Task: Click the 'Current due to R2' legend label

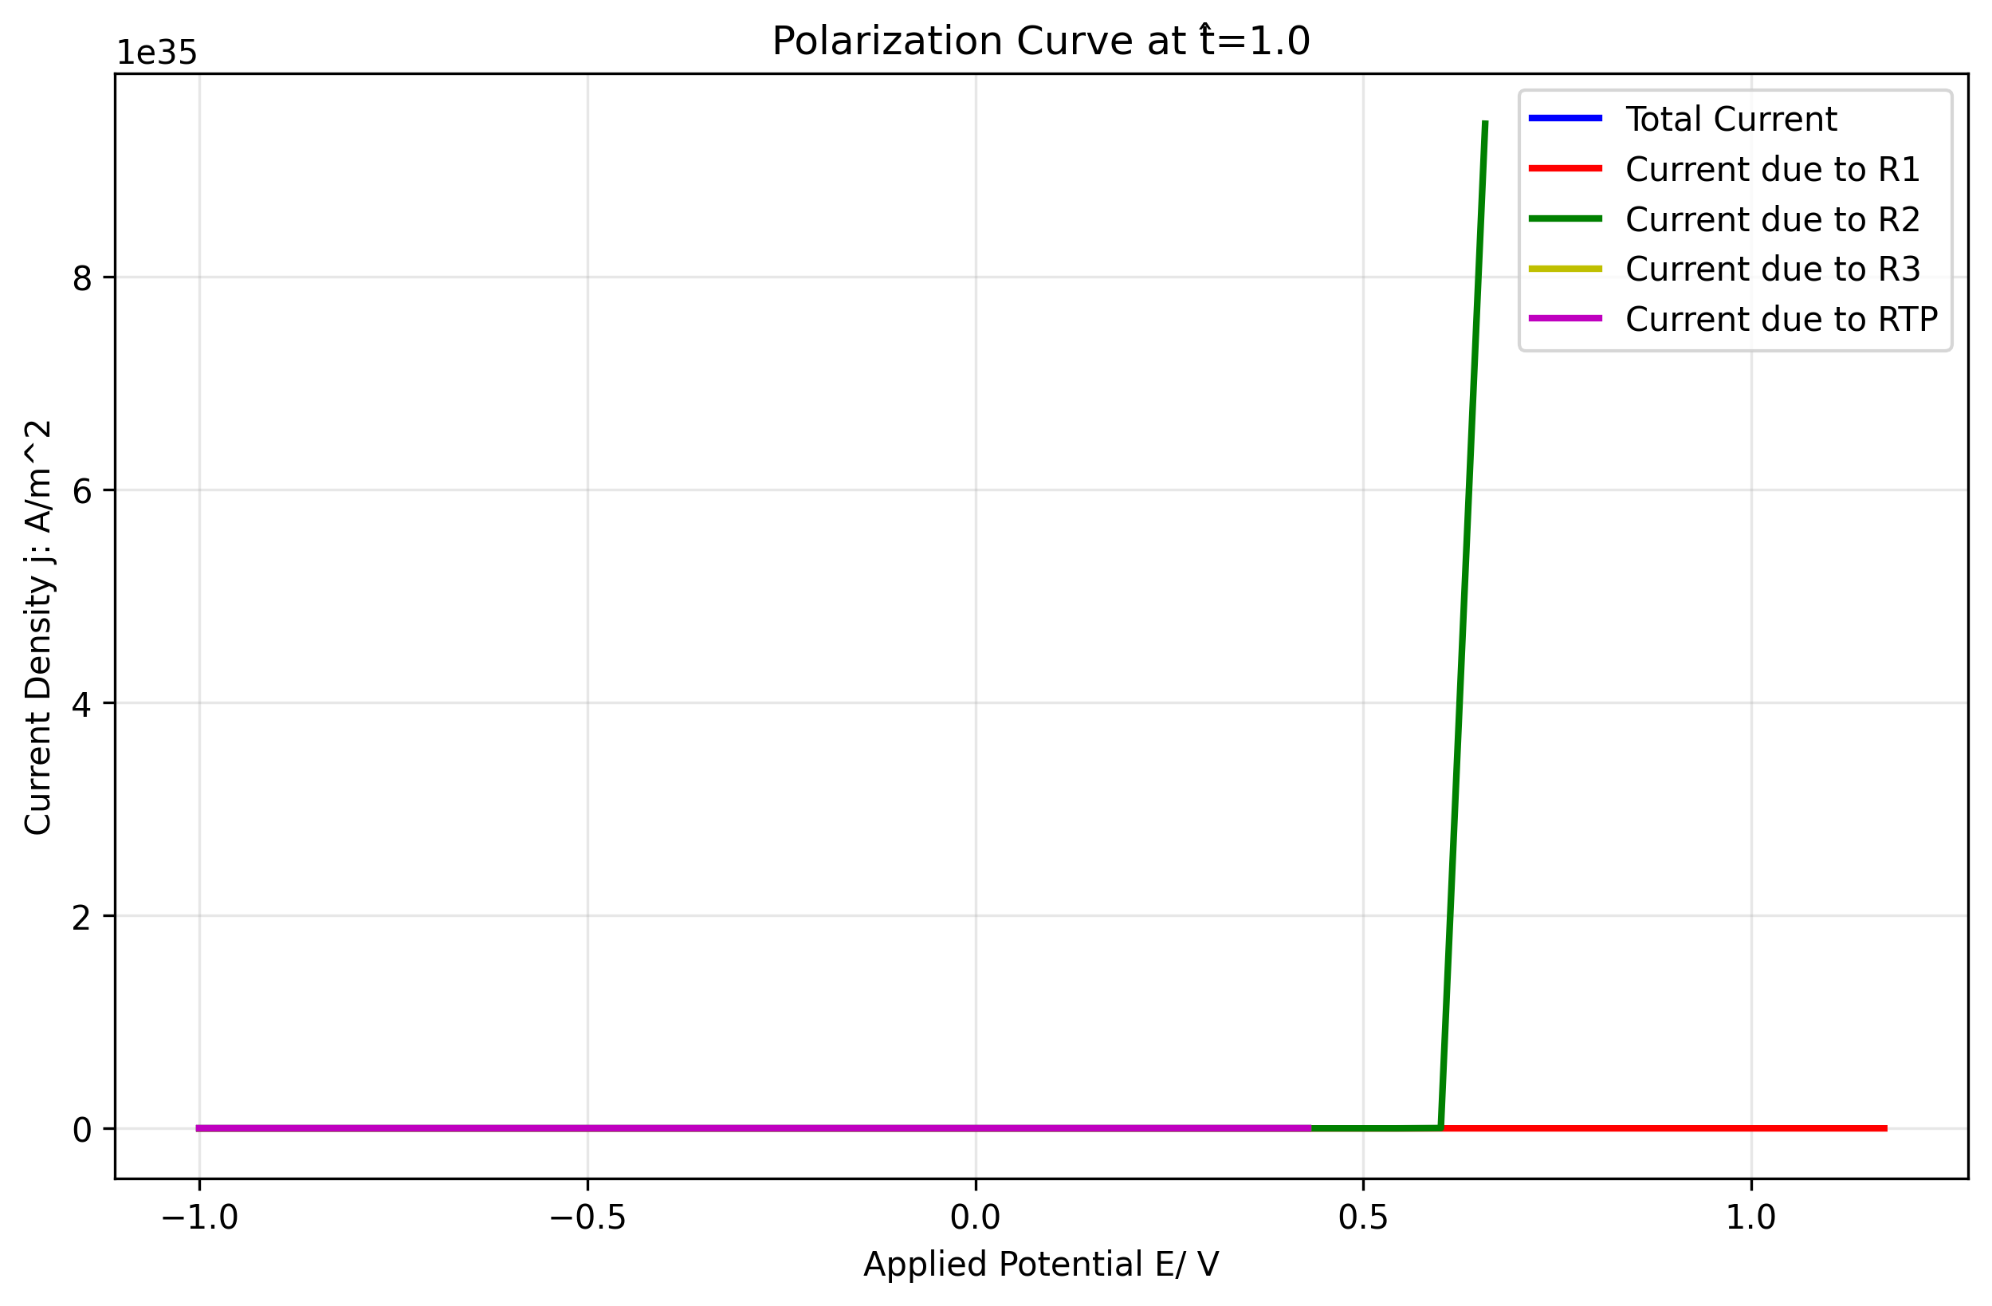Action: 1772,219
